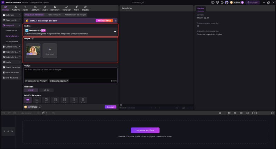Open the Transición panel icon
The image size is (276, 149).
pyautogui.click(x=67, y=8)
